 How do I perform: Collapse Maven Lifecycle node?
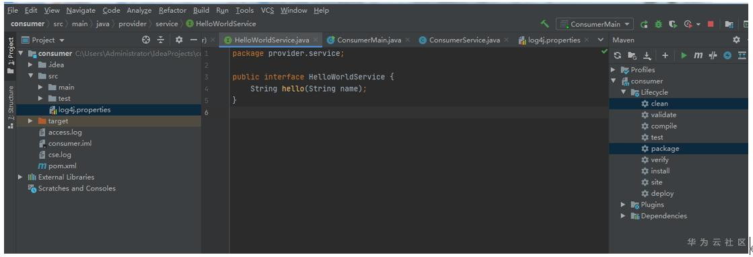623,92
